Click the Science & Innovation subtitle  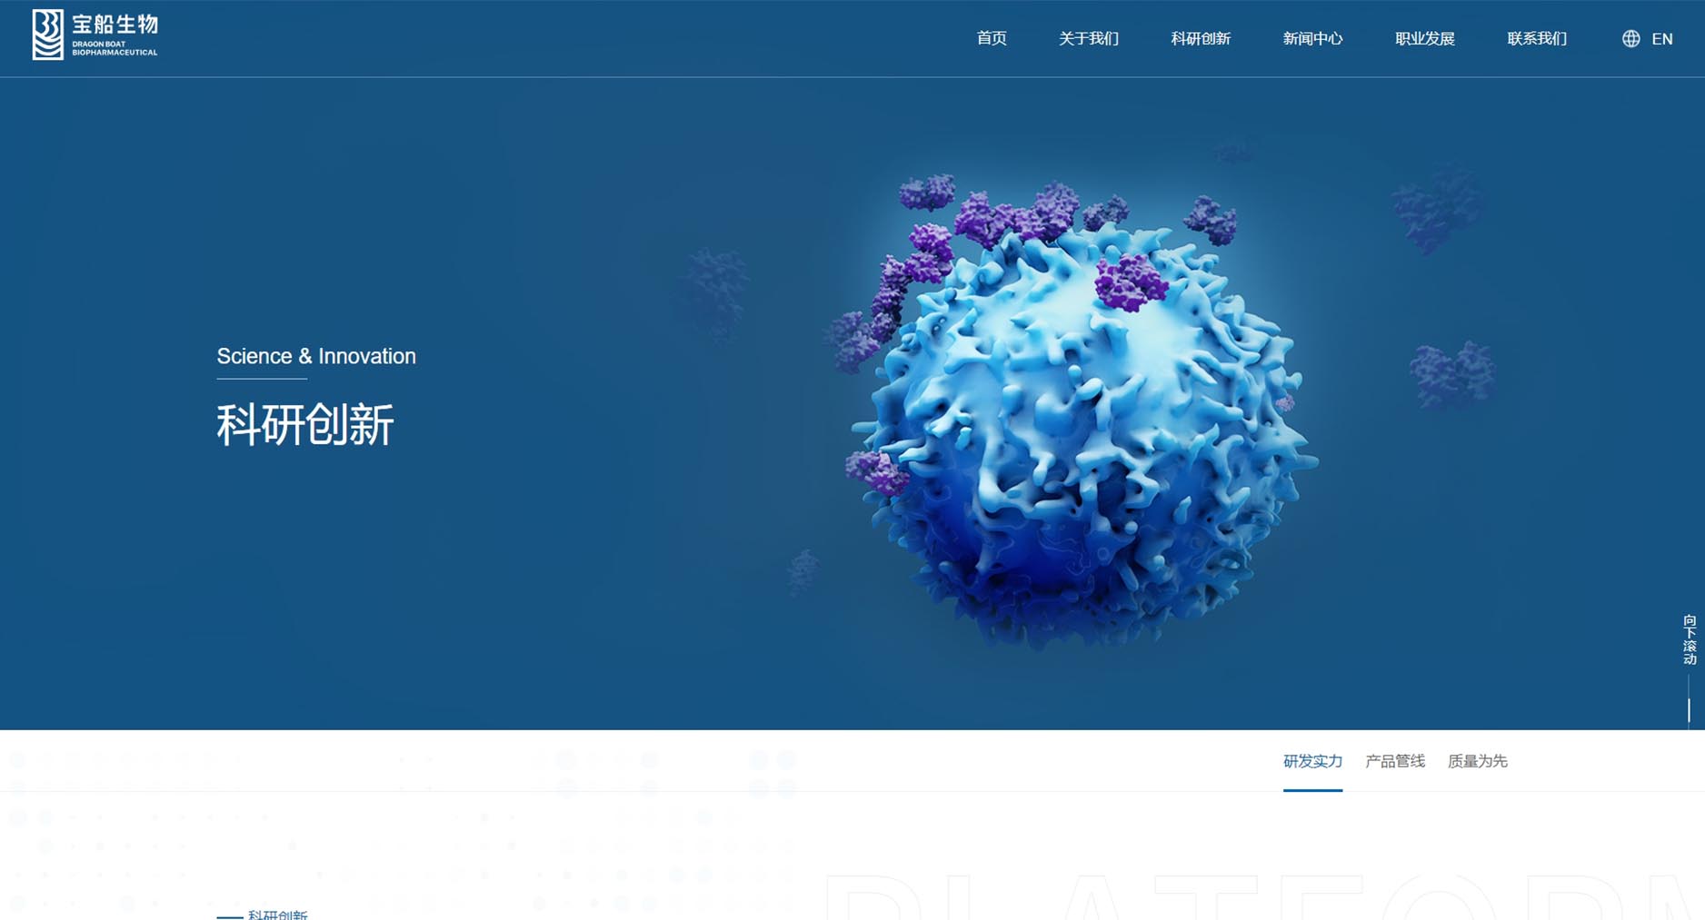(315, 356)
